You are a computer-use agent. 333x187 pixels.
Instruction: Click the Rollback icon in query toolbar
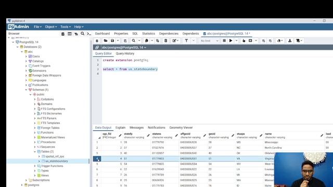[270, 41]
